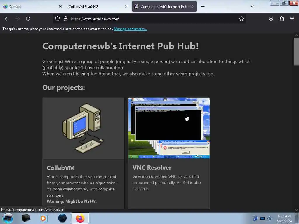
Task: Click the Computernewb tab favicon
Action: (136, 6)
